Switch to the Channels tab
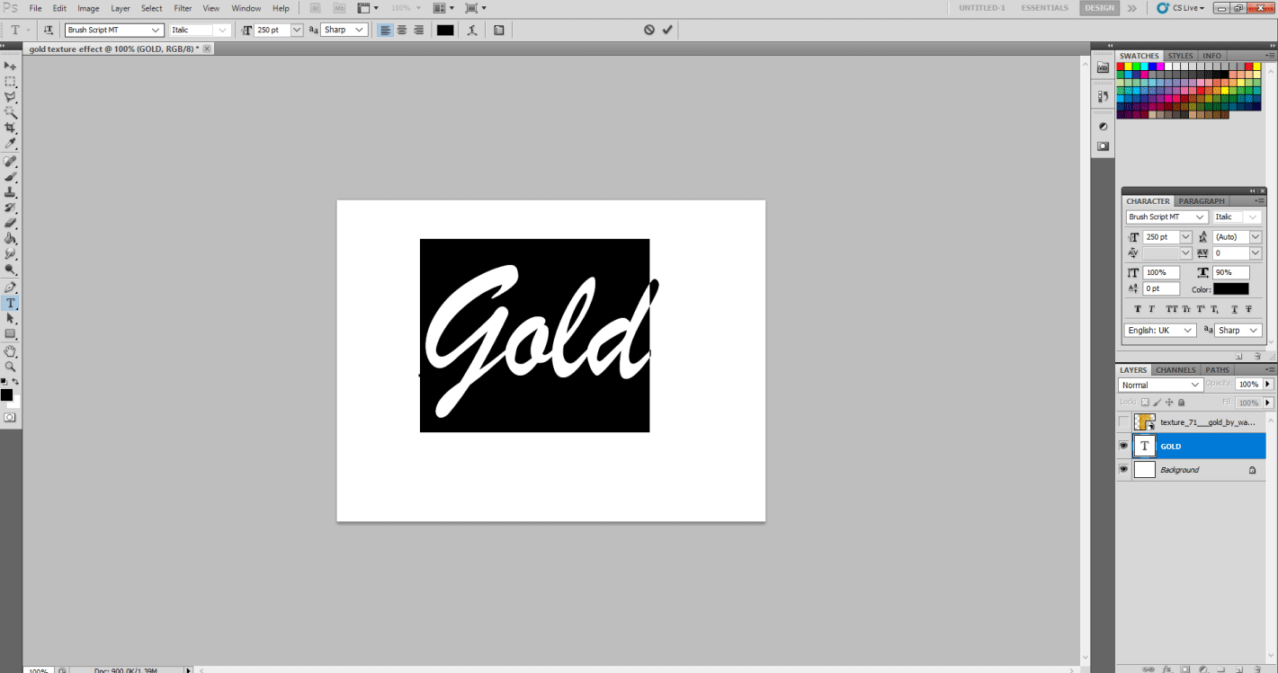The image size is (1278, 673). click(x=1175, y=369)
